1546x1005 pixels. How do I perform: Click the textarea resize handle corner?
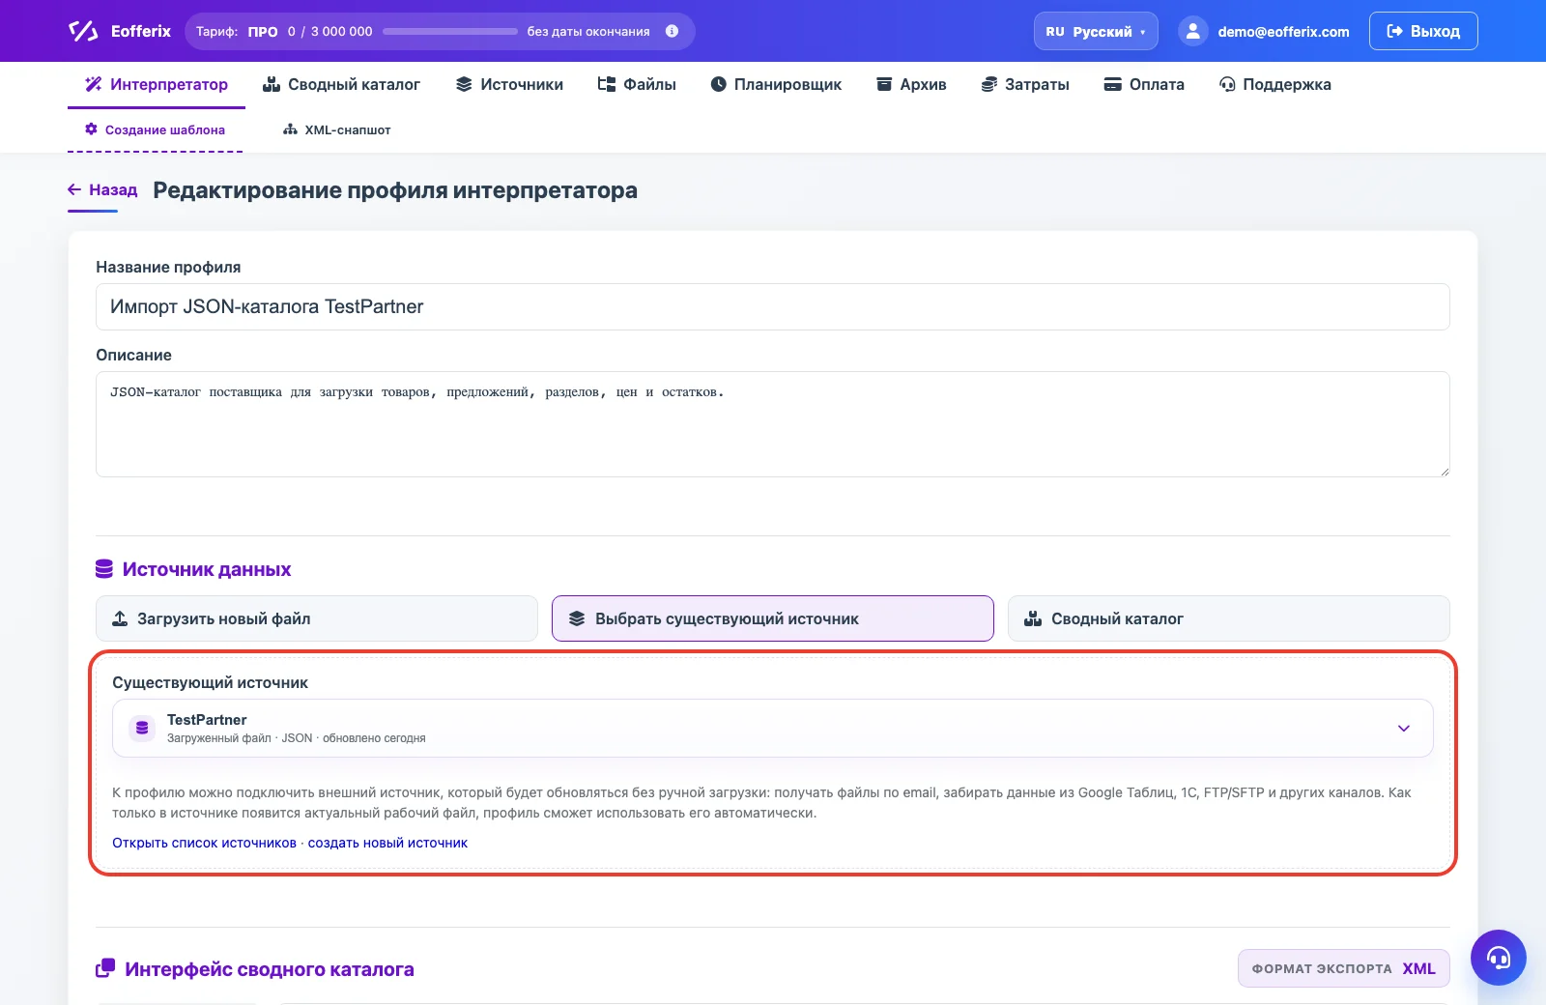tap(1444, 471)
